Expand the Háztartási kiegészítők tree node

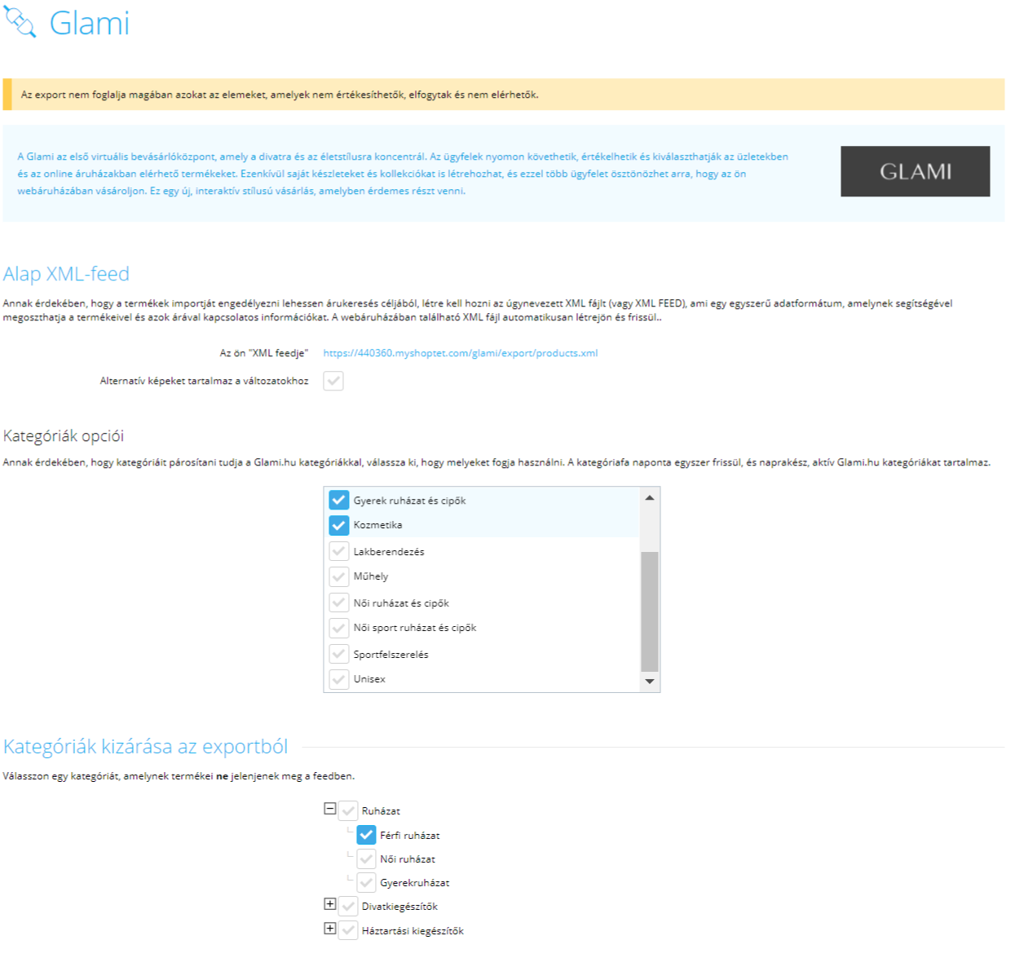[x=330, y=929]
